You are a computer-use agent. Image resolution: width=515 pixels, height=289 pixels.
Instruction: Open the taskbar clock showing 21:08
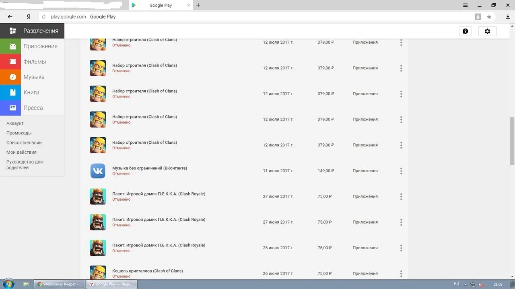[498, 285]
